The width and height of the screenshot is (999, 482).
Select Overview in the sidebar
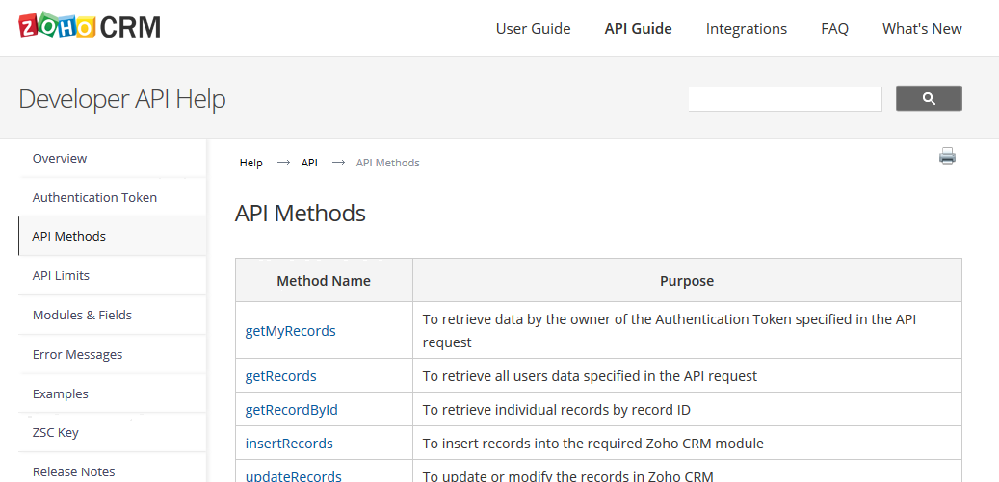[112, 159]
